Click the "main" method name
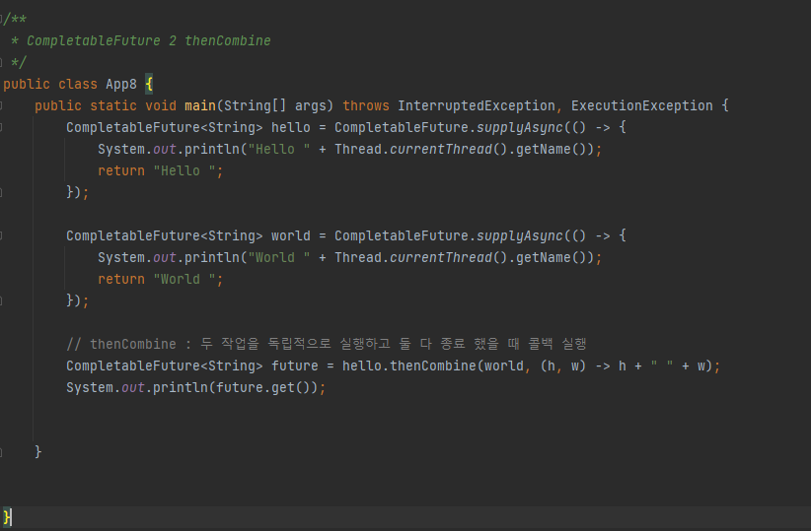811x531 pixels. (x=200, y=105)
